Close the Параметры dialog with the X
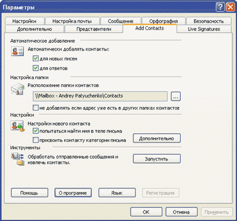This screenshot has width=237, height=221. point(230,7)
